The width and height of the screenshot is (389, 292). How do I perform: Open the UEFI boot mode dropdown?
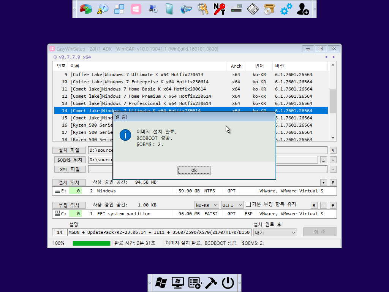[232, 205]
